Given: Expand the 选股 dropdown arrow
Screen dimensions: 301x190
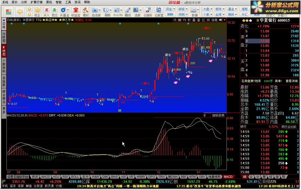Looking at the screenshot, I should 141,10.
